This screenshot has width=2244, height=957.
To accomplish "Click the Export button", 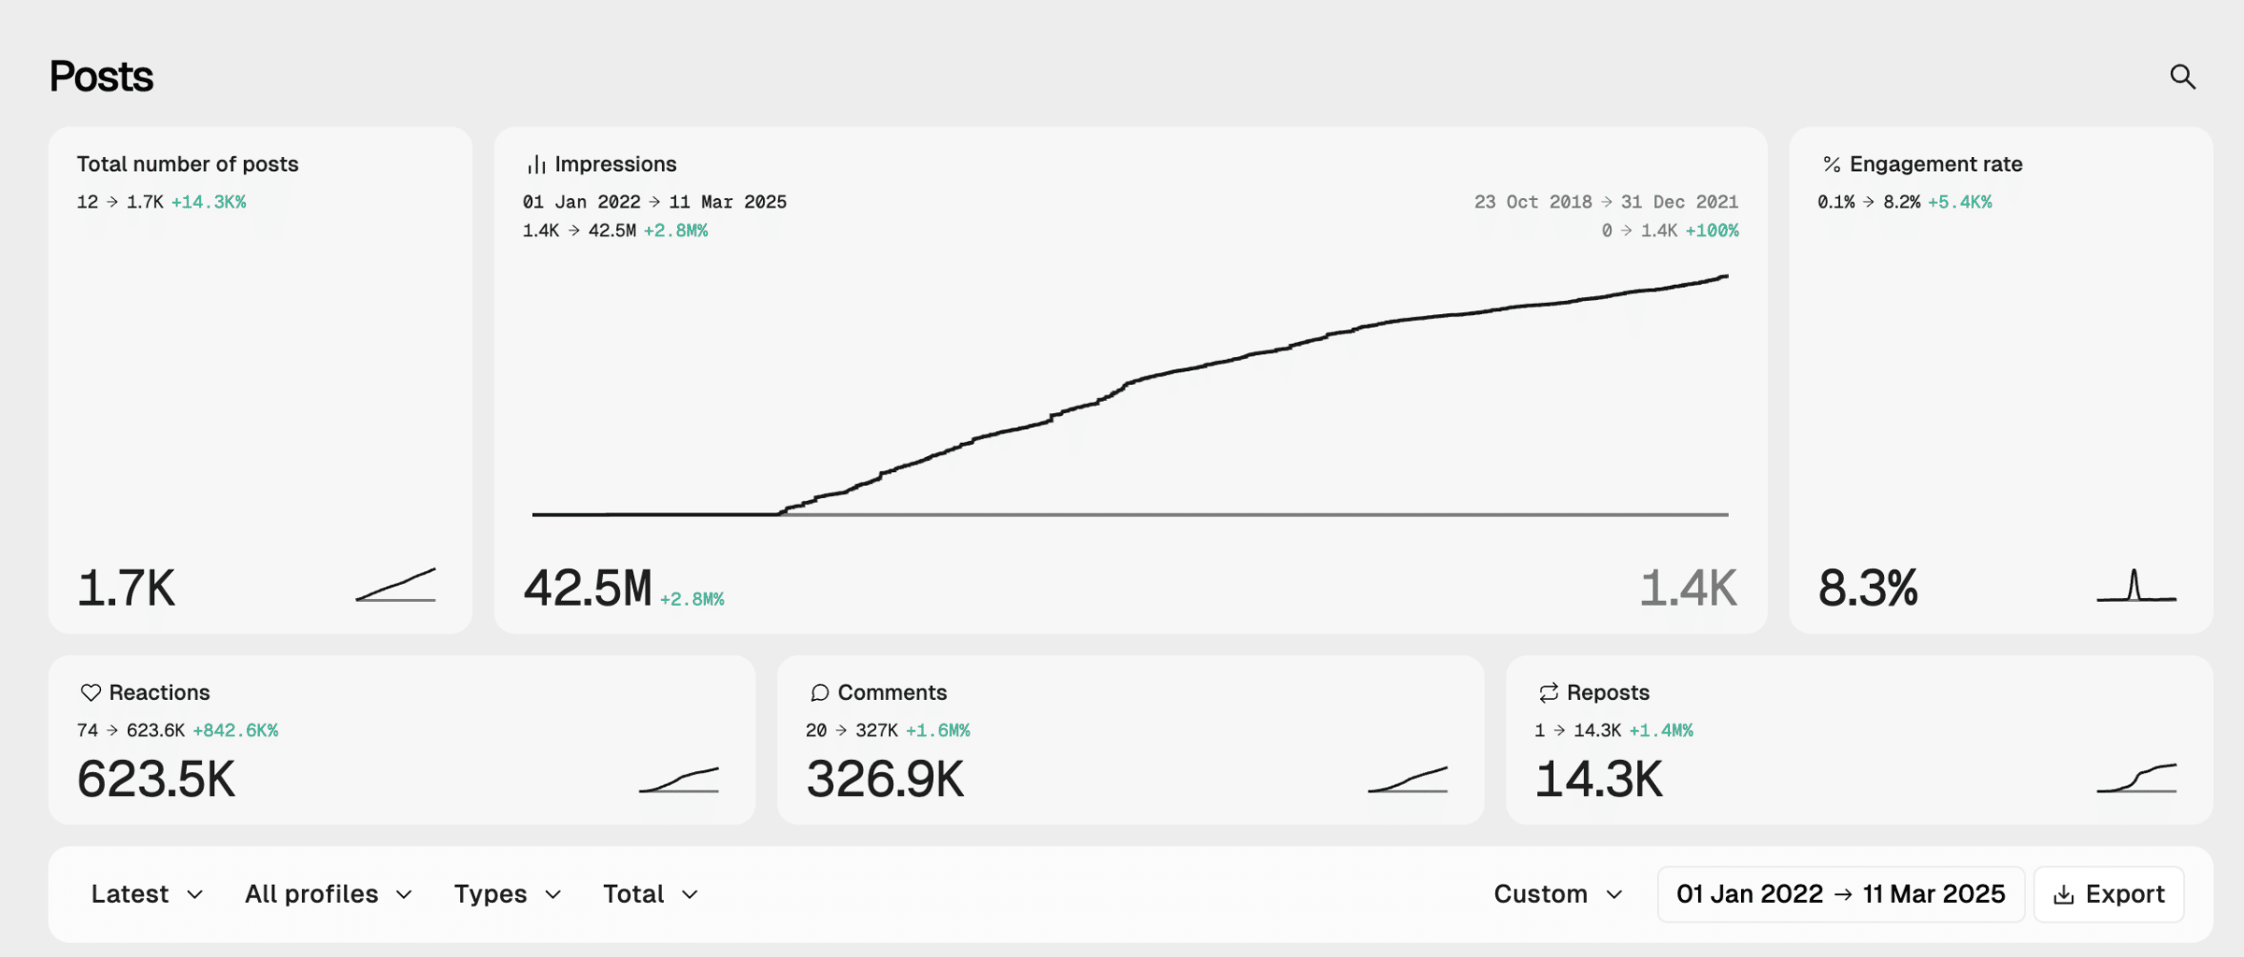I will pos(2108,894).
